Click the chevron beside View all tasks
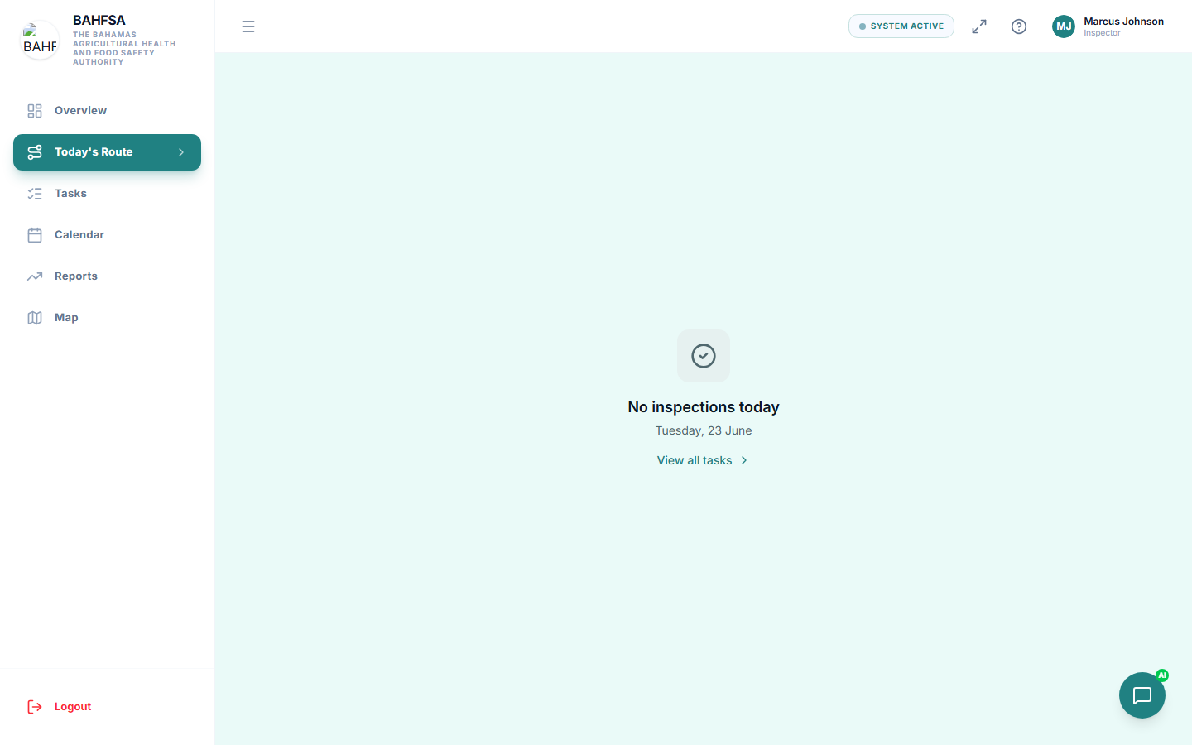Screen dimensions: 1192x745 [x=744, y=460]
